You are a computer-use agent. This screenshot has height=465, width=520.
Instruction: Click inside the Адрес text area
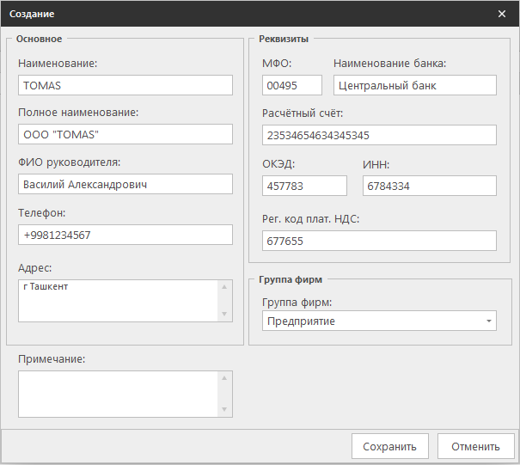pyautogui.click(x=119, y=301)
